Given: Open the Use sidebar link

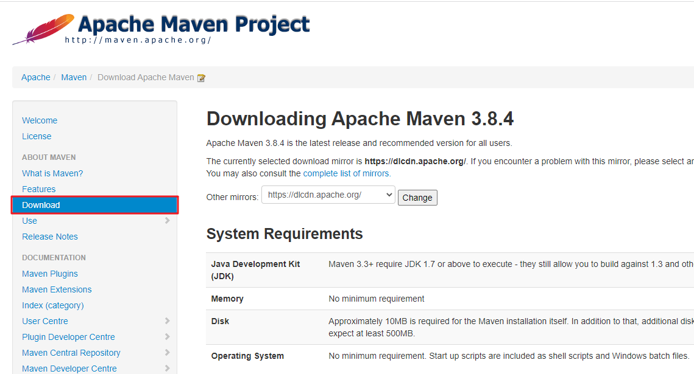Looking at the screenshot, I should pyautogui.click(x=30, y=221).
